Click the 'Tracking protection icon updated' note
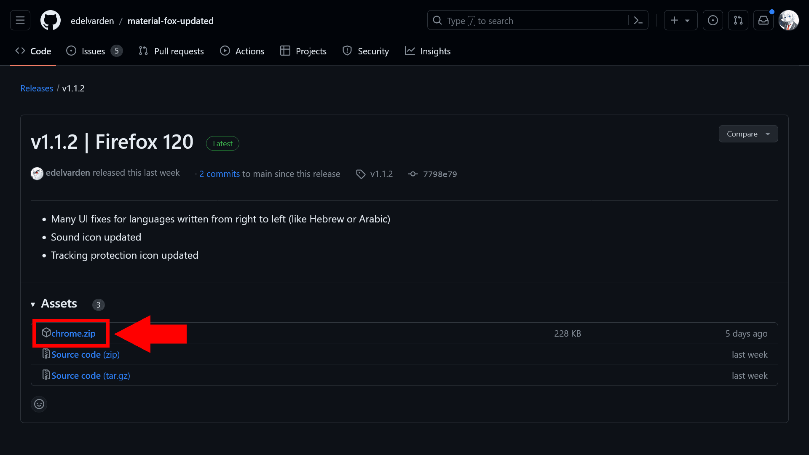Viewport: 809px width, 455px height. click(x=125, y=255)
